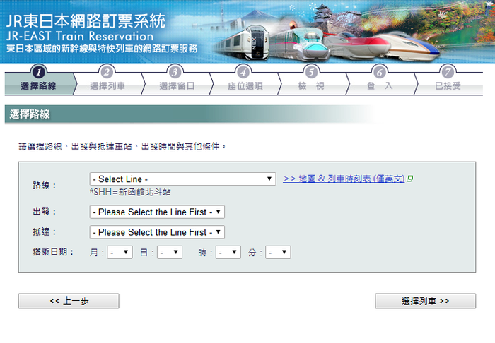
Task: Select the 座位選項 step tab
Action: click(x=245, y=86)
